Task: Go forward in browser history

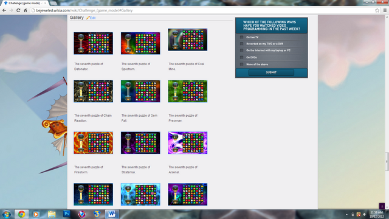Action: click(11, 10)
